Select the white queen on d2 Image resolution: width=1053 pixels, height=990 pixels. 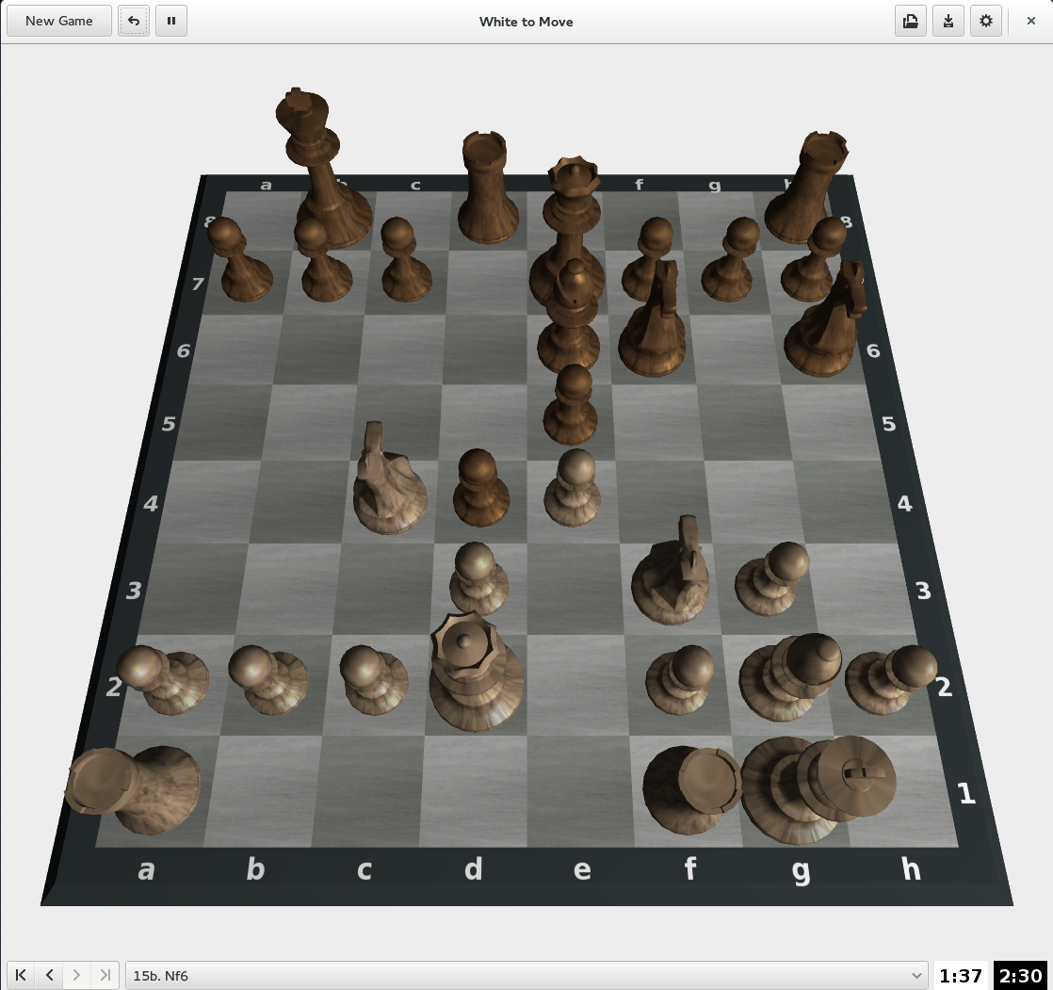[x=474, y=678]
